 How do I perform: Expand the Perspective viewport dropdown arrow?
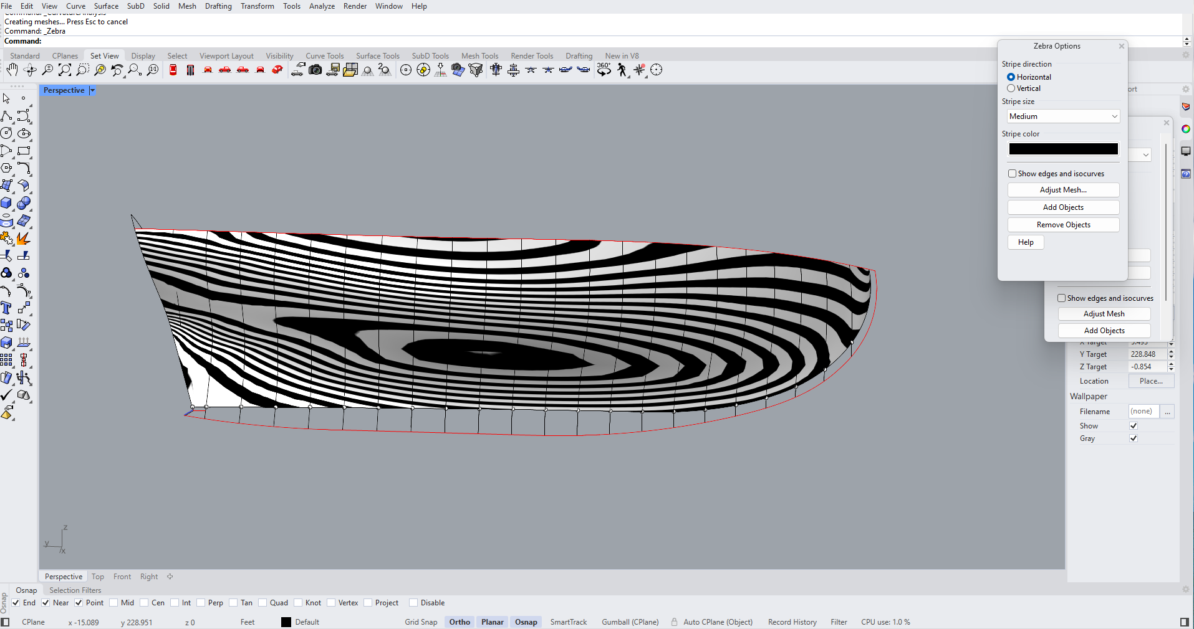pyautogui.click(x=92, y=90)
